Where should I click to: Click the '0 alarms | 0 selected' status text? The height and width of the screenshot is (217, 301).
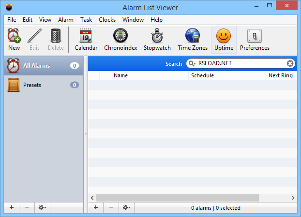pyautogui.click(x=215, y=208)
